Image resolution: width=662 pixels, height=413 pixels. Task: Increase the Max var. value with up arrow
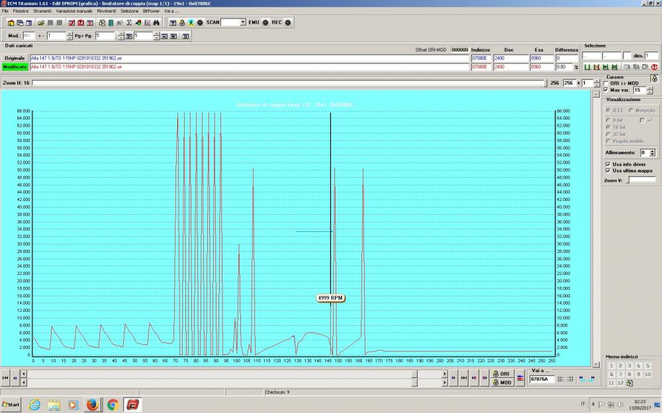coord(649,88)
